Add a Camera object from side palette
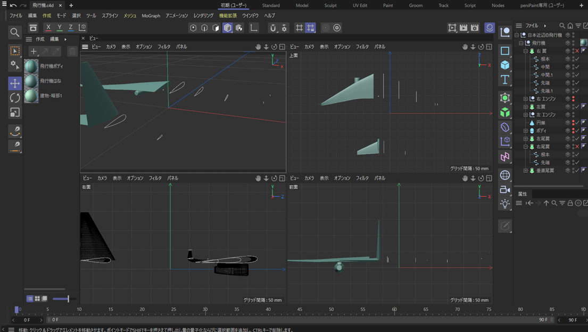The width and height of the screenshot is (588, 332). click(x=505, y=190)
